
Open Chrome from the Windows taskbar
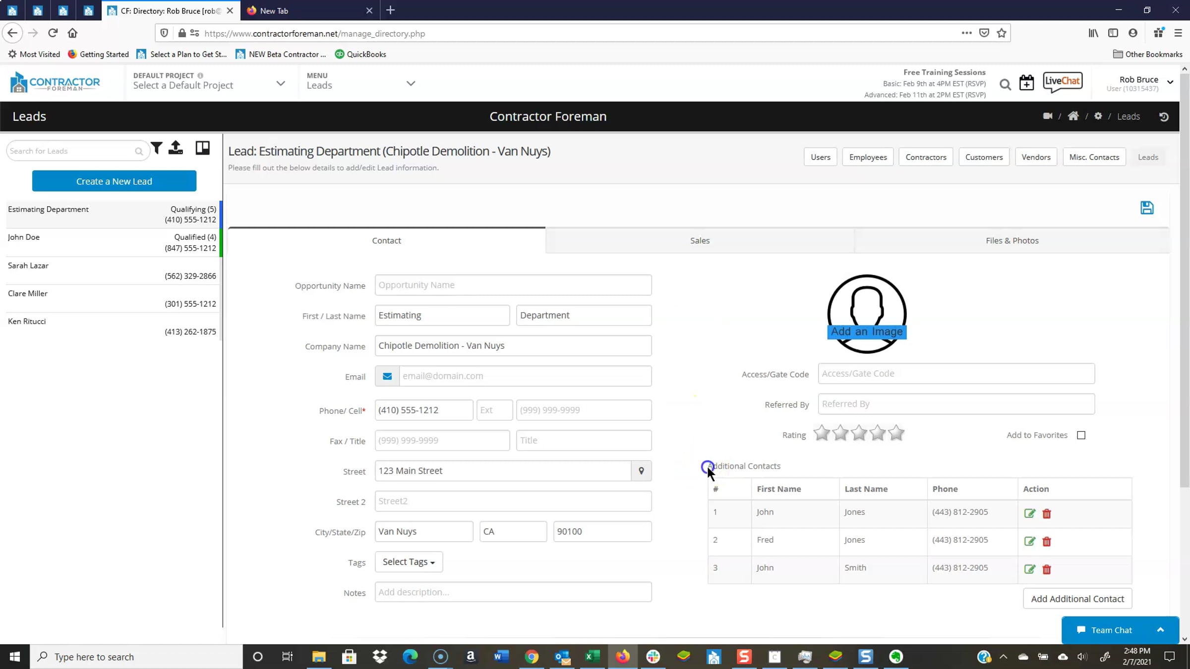coord(531,657)
